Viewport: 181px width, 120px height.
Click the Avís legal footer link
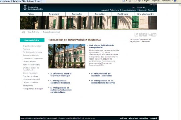(x=124, y=118)
